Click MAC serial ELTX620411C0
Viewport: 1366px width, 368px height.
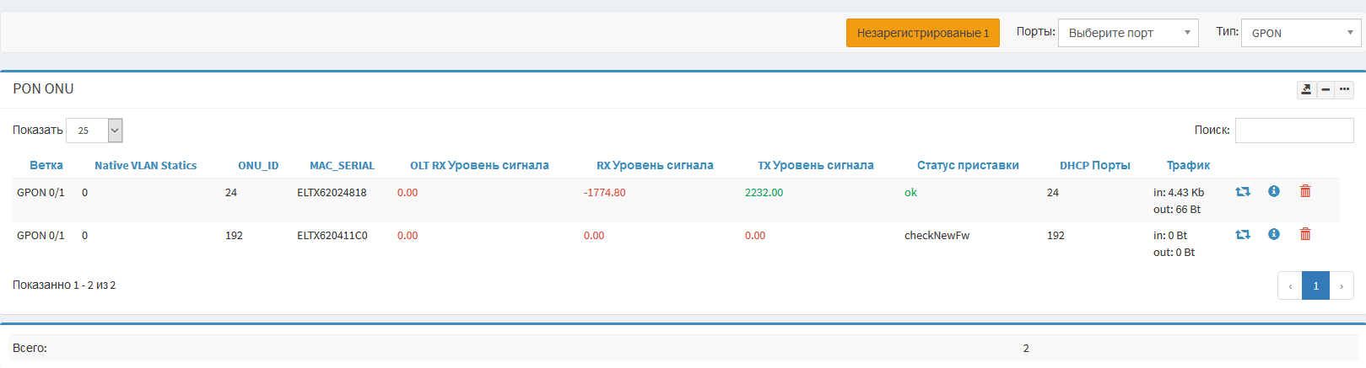point(332,236)
